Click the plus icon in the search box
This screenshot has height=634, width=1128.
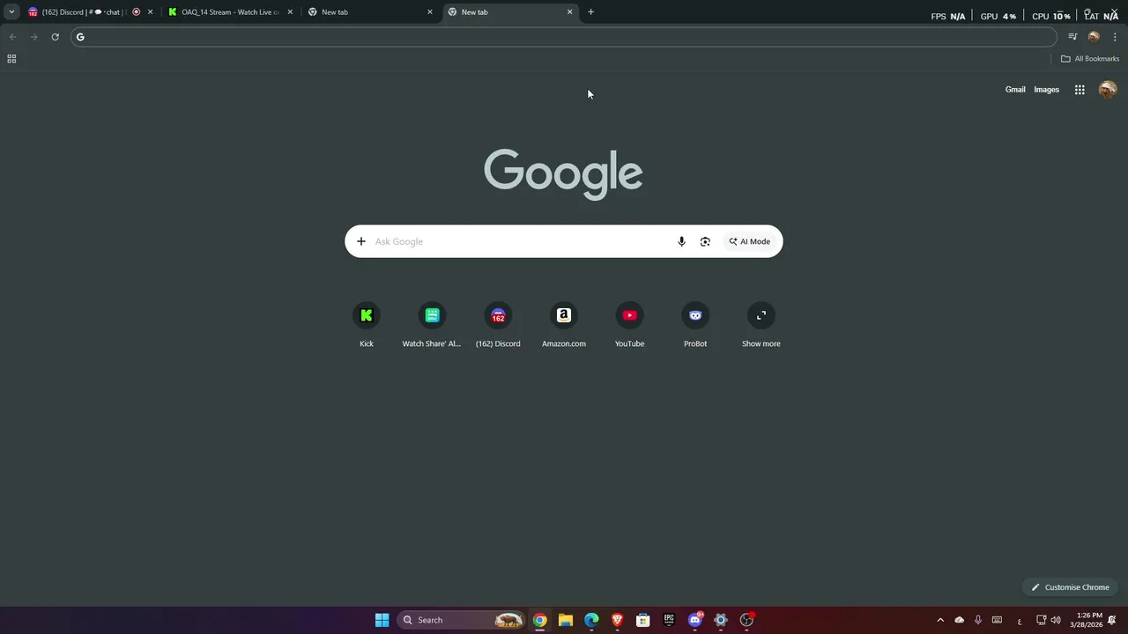pyautogui.click(x=360, y=241)
